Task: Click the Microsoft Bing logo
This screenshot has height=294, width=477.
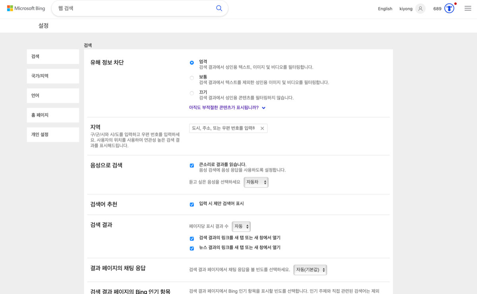Action: [26, 8]
